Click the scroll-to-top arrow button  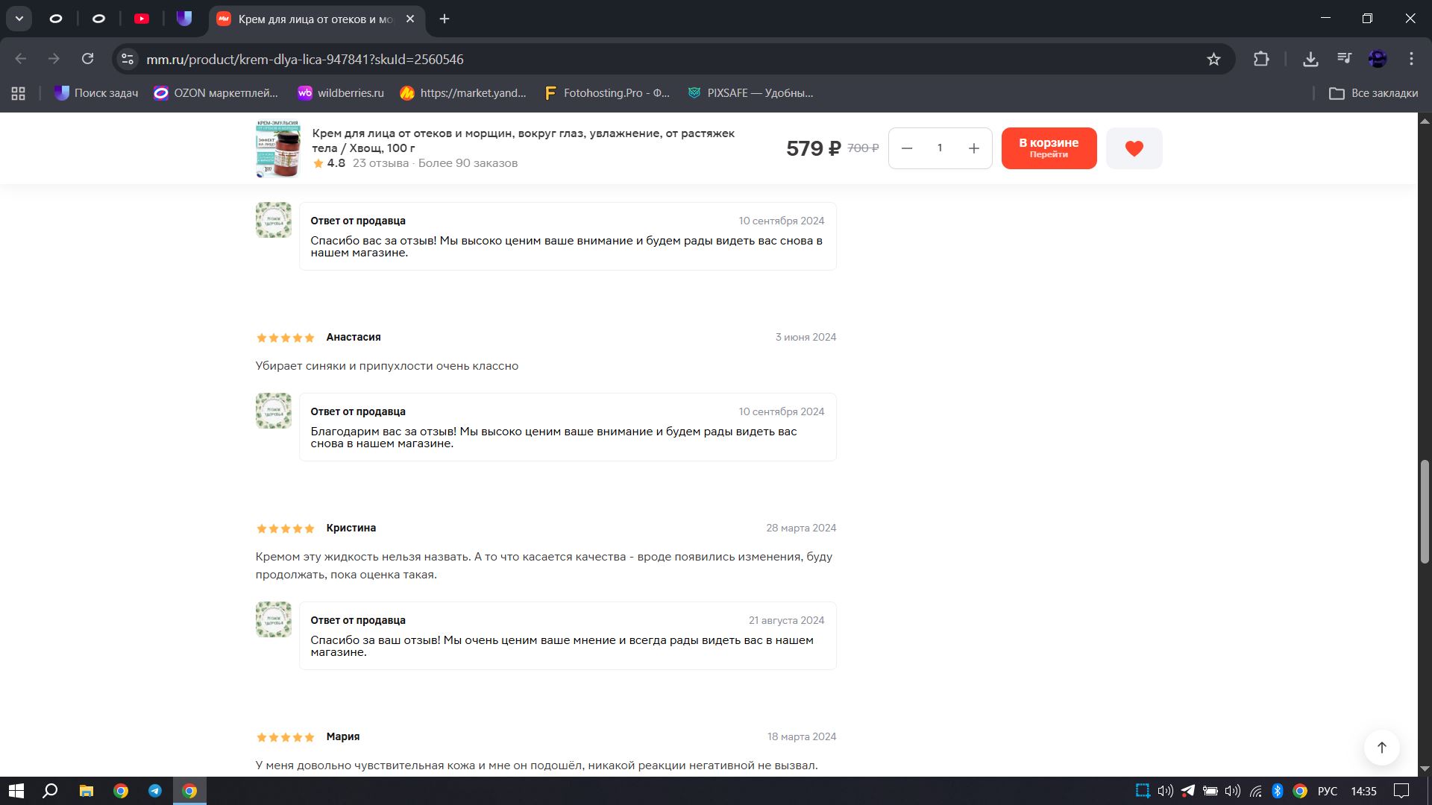click(x=1381, y=748)
